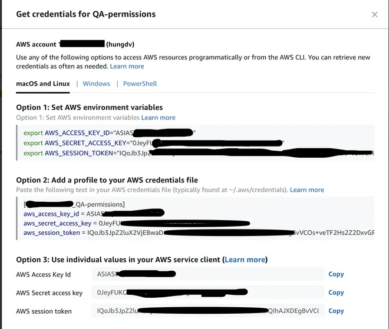The image size is (389, 329).
Task: Click the Option 2: Add a profile heading
Action: 107,180
